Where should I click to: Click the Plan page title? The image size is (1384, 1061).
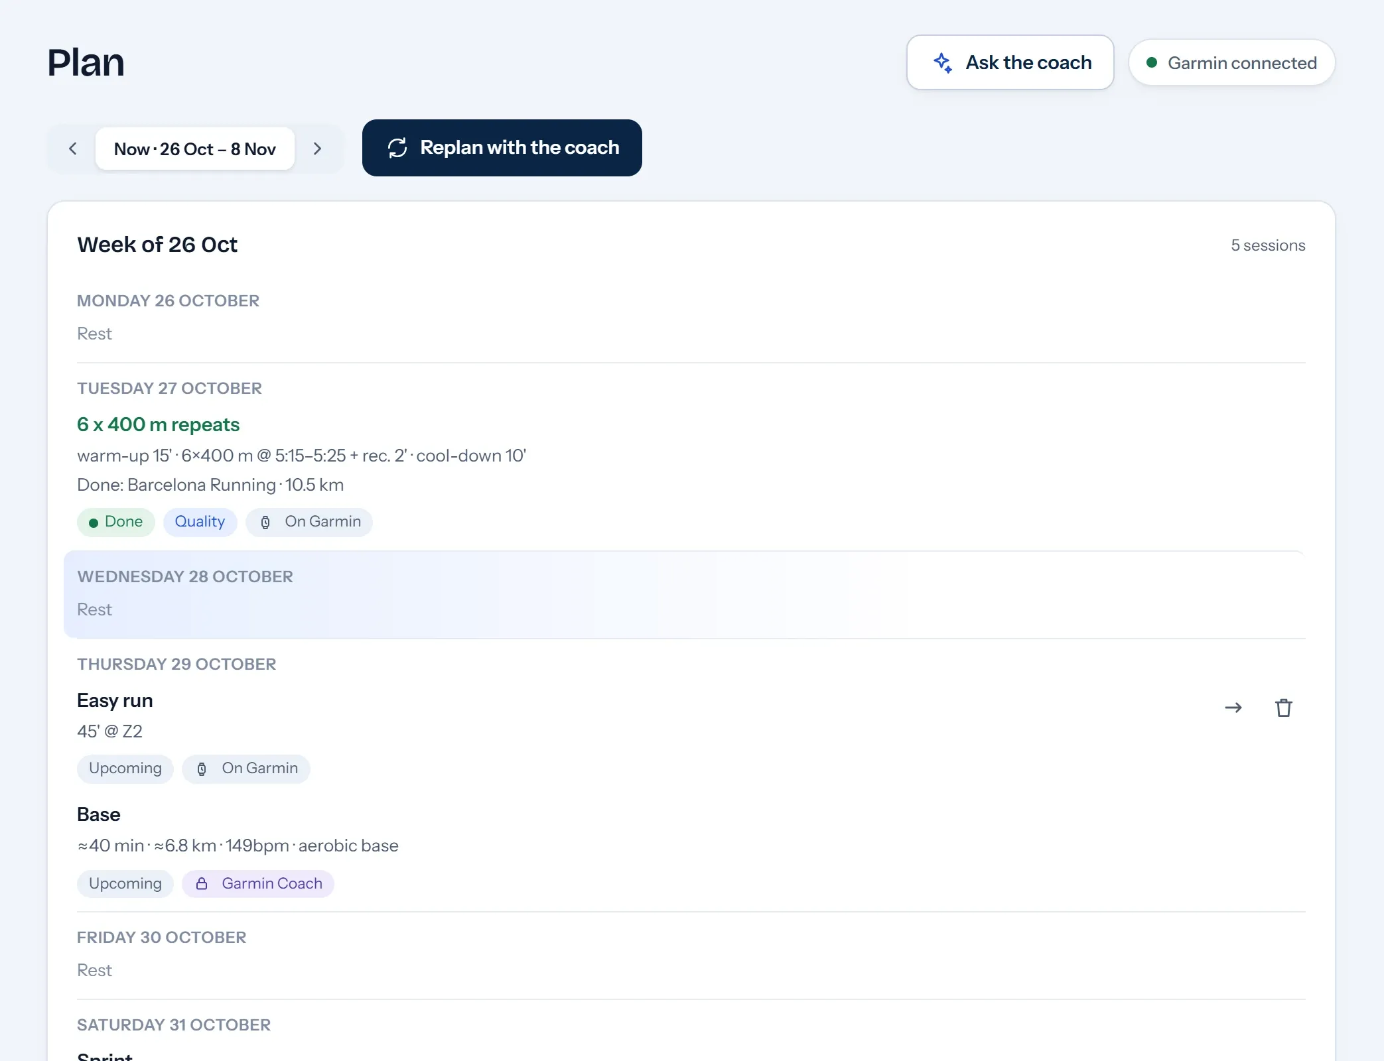(86, 63)
